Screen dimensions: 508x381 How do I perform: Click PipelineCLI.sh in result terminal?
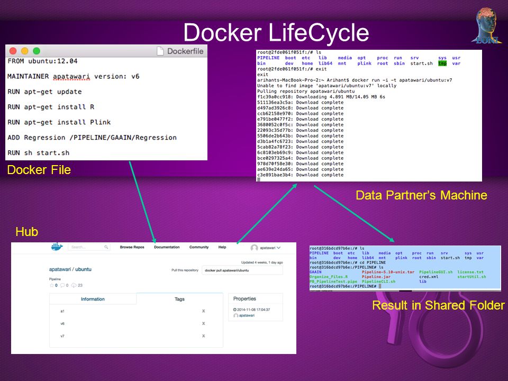coord(378,282)
